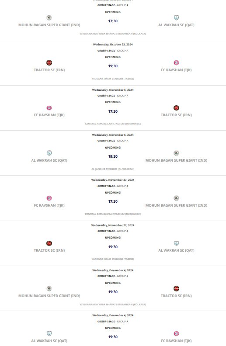Image resolution: width=226 pixels, height=346 pixels.
Task: Click Mohun Bagan crest in November 6 match
Action: click(x=176, y=153)
